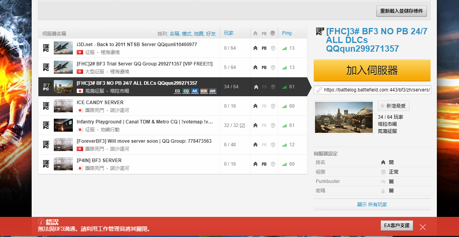Select the server URL input field
Viewport: 459px width, 237px height.
coord(372,90)
